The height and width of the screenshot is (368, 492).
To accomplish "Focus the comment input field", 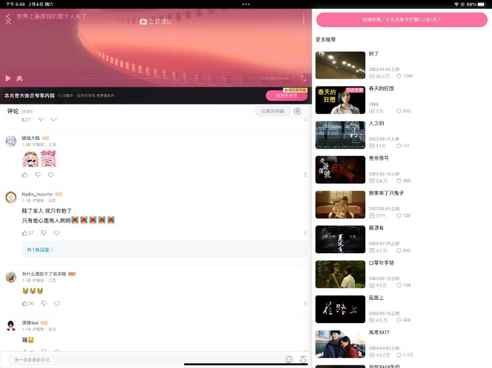I will point(141,359).
